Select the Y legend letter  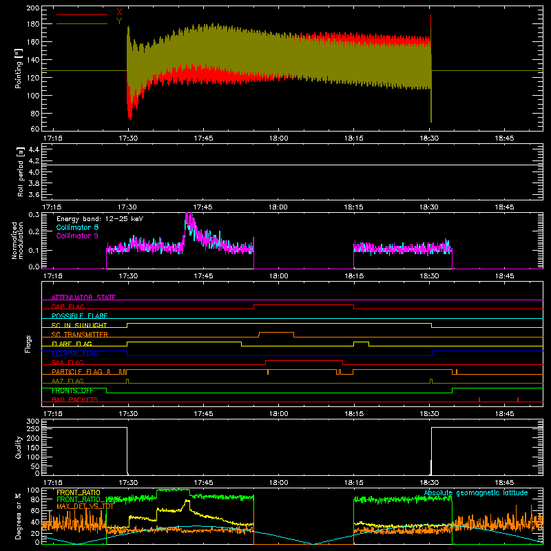[119, 21]
